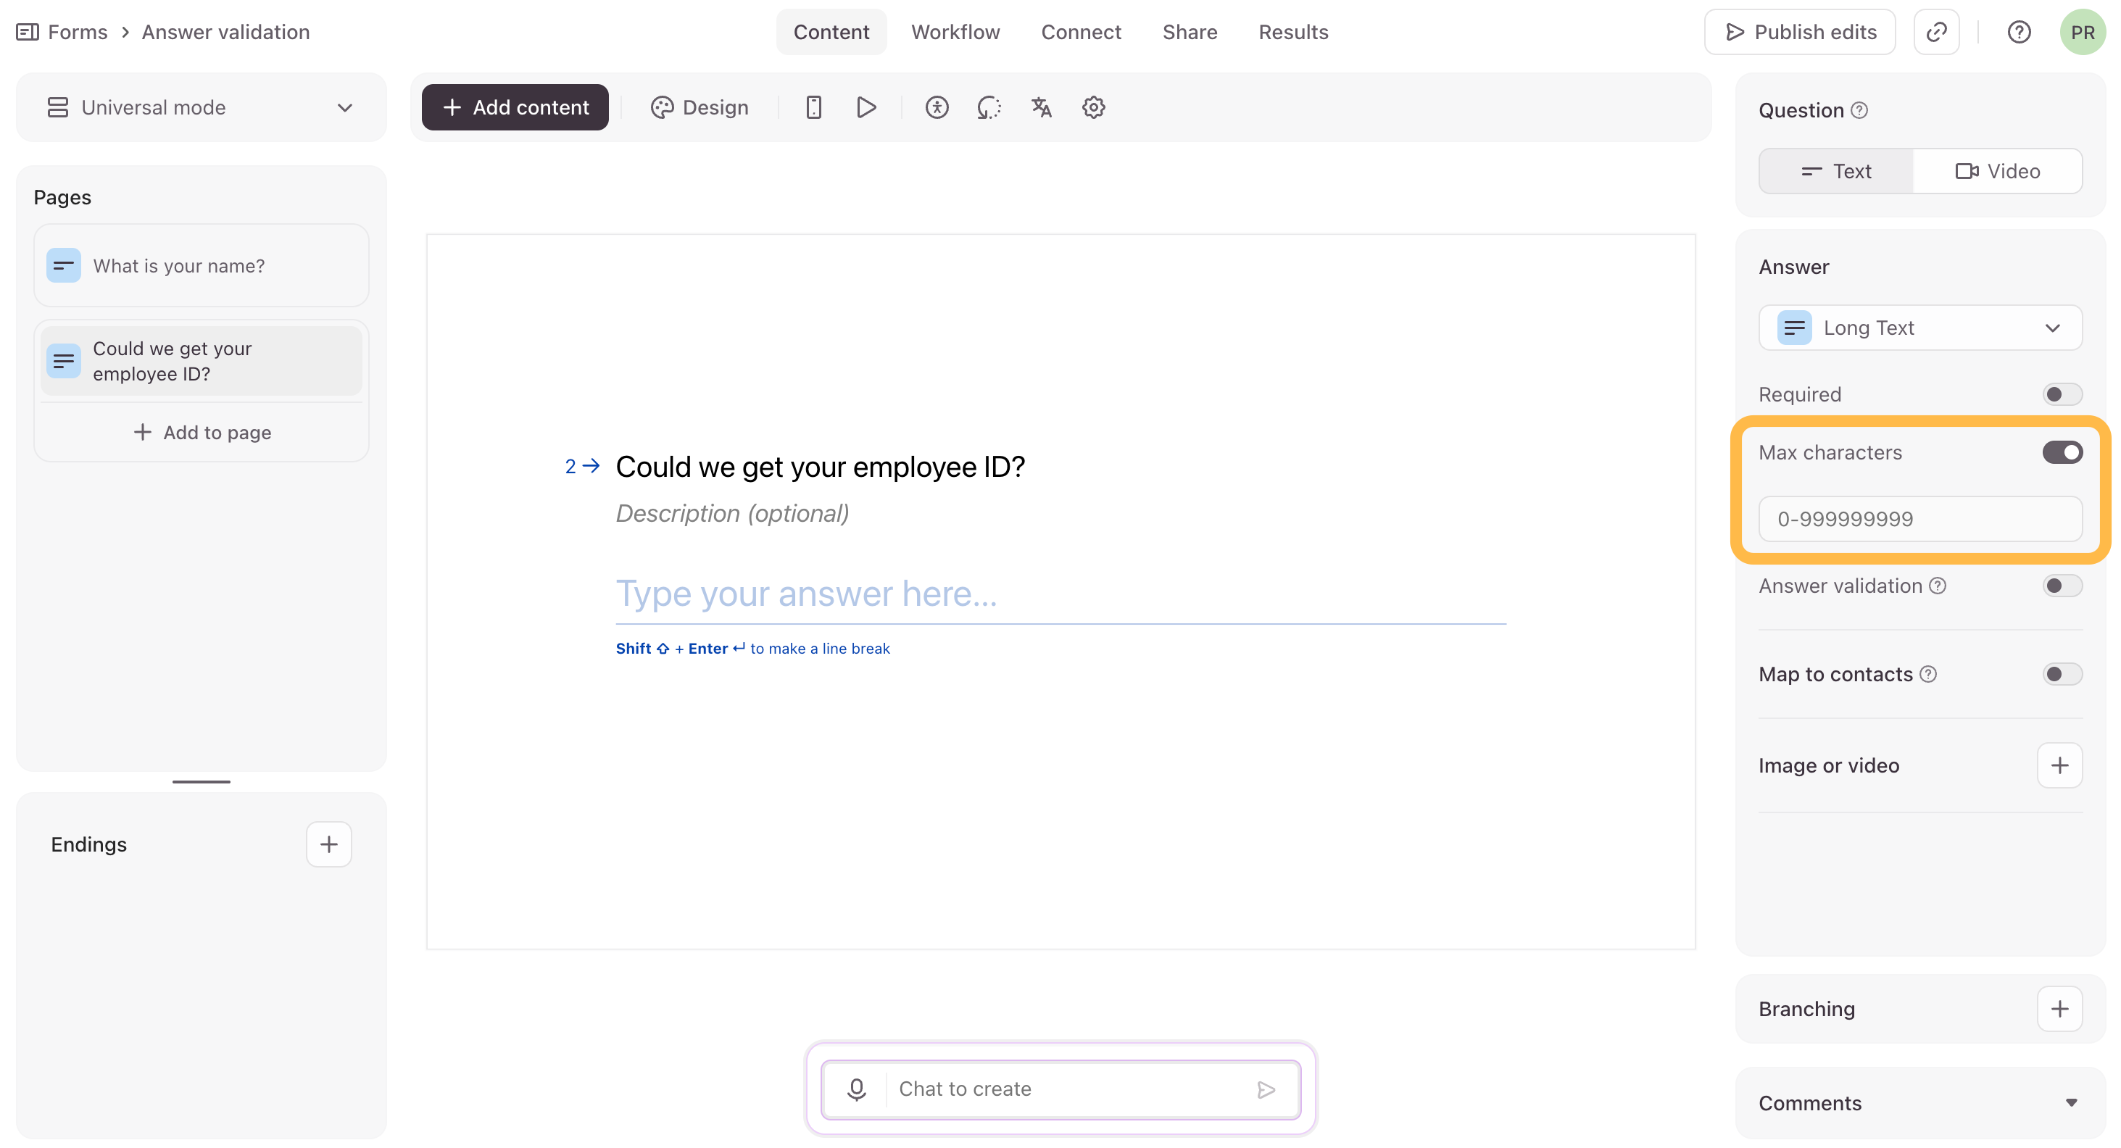
Task: Click the Publish edits button
Action: tap(1800, 32)
